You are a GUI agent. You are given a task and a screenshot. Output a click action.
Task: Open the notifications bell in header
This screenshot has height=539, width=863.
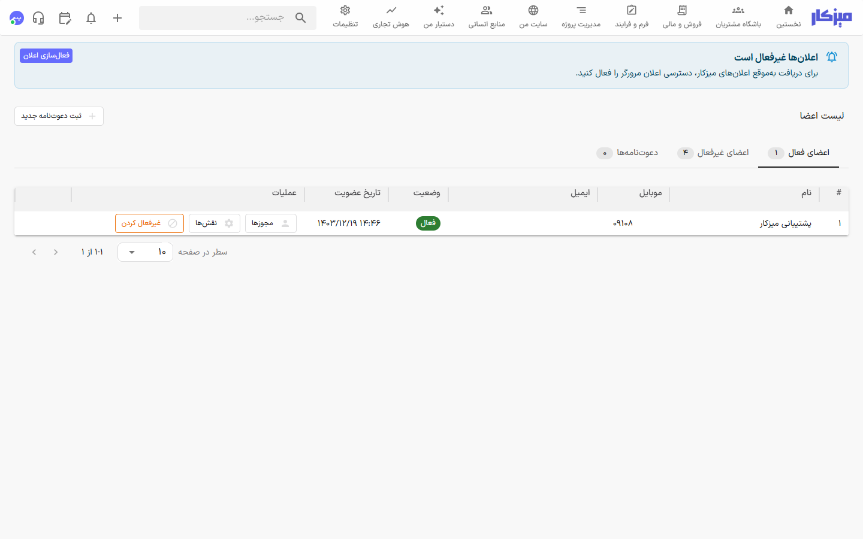coord(91,18)
